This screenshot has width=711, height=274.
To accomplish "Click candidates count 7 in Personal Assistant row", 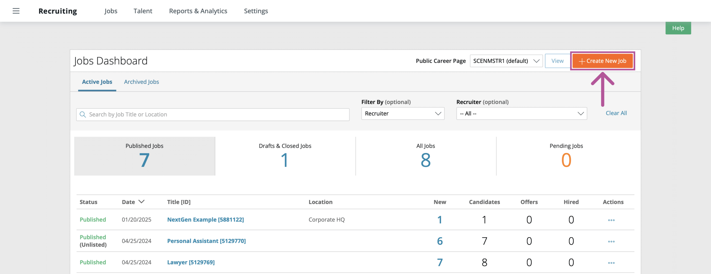I will [x=484, y=241].
